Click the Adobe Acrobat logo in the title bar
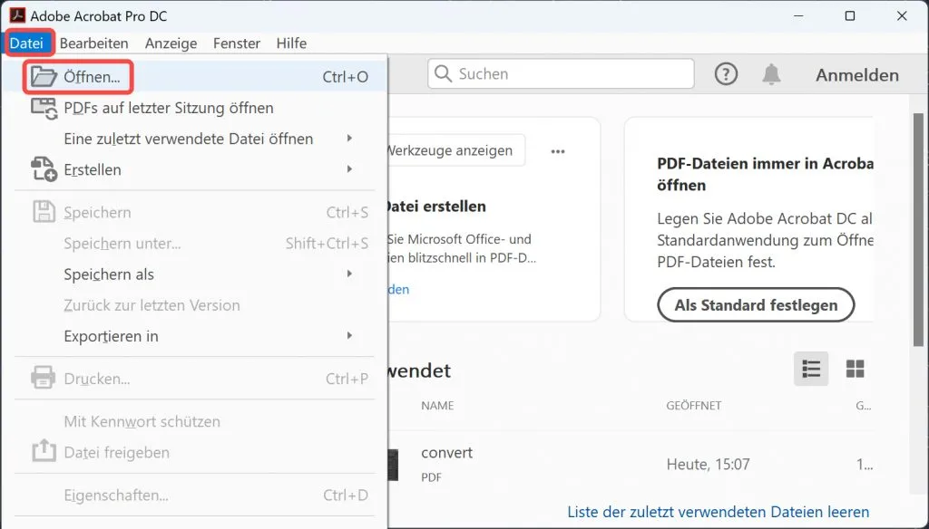The height and width of the screenshot is (529, 929). 19,14
